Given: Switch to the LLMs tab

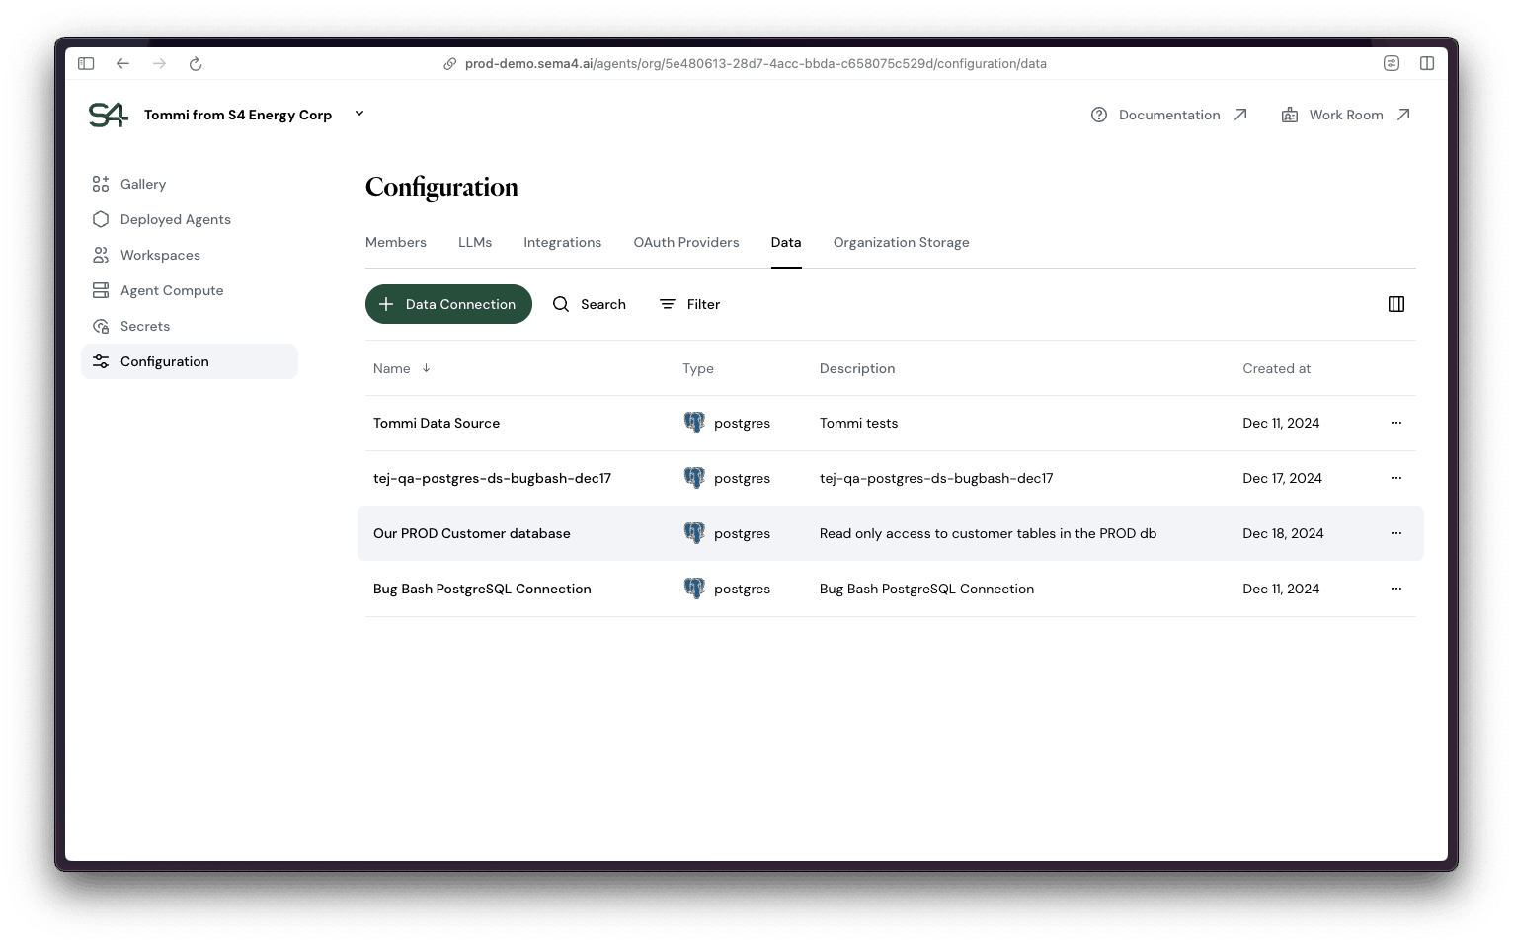Looking at the screenshot, I should [x=474, y=242].
